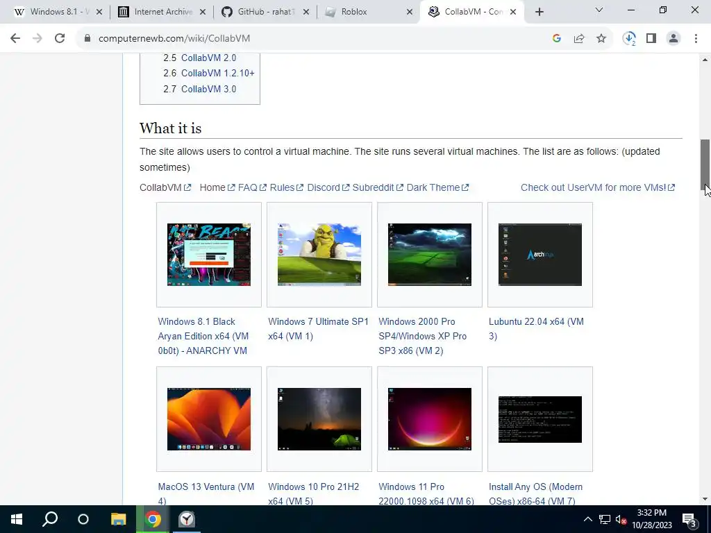Image resolution: width=711 pixels, height=533 pixels.
Task: Open the Windows 2000/XP VM 2 thumbnail
Action: (x=429, y=254)
